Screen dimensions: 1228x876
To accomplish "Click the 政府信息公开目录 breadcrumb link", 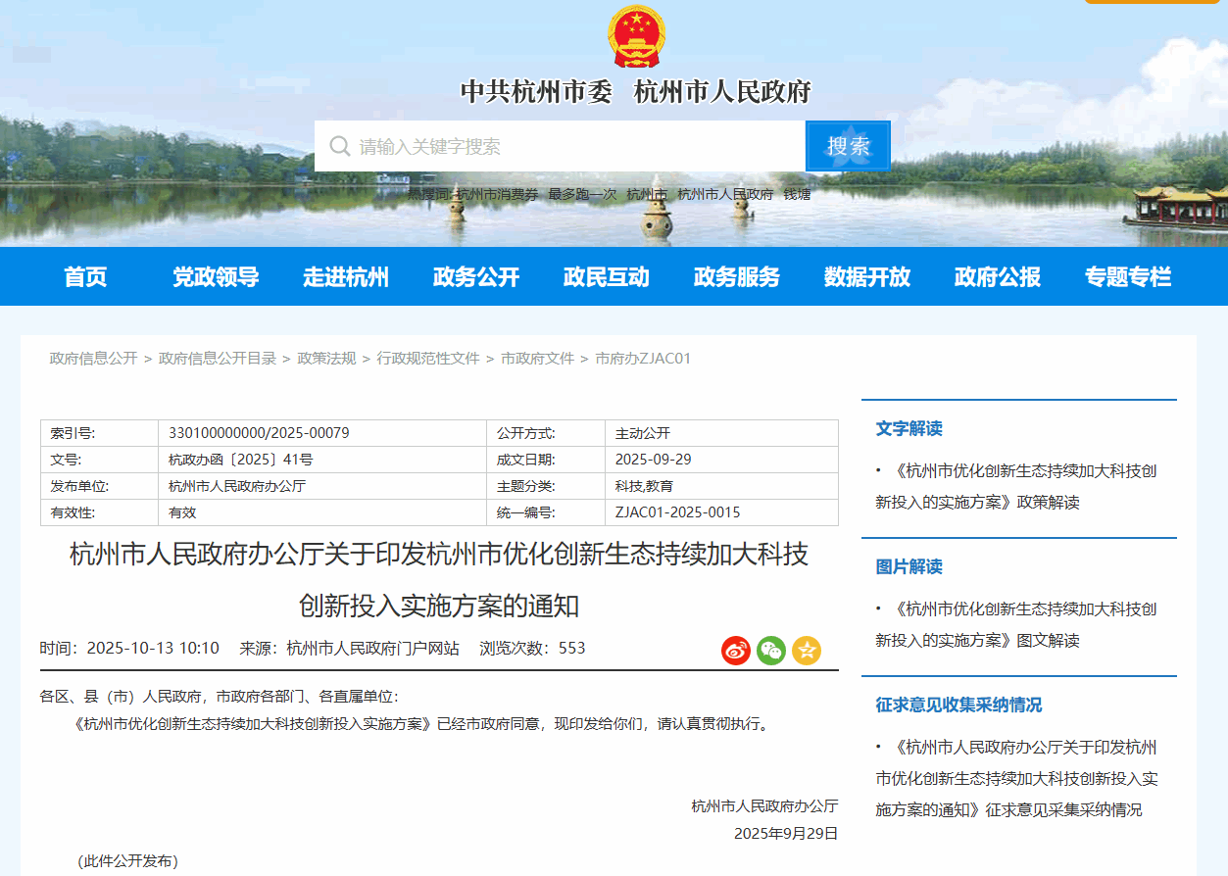I will pyautogui.click(x=218, y=359).
